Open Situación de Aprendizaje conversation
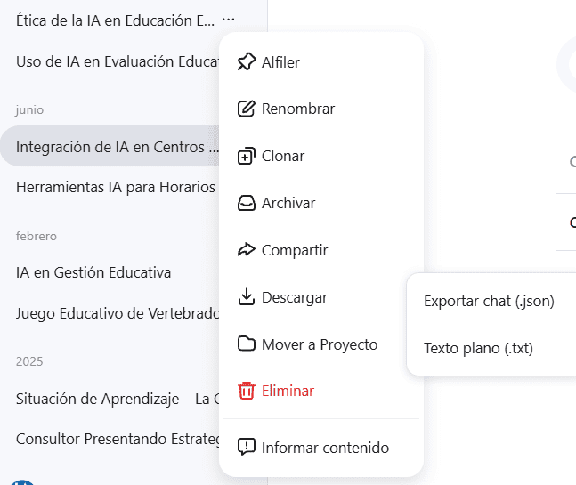Screen dimensions: 576x485 coord(110,399)
